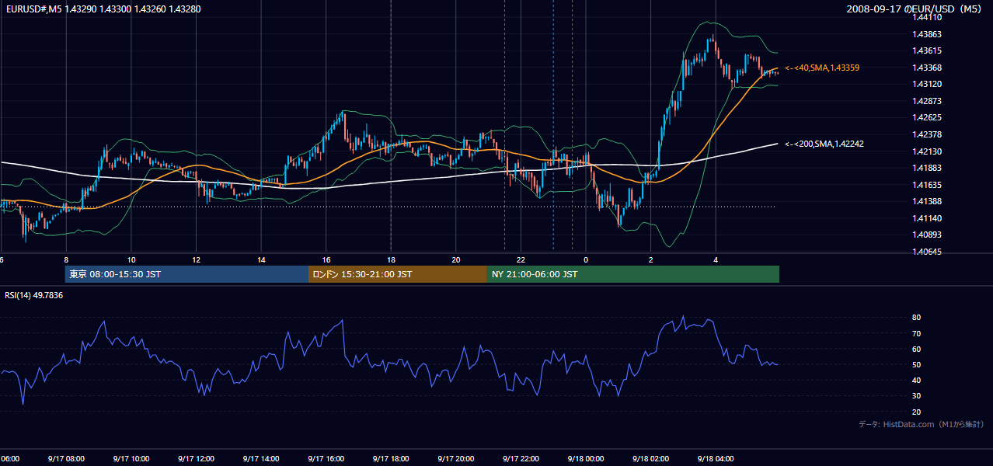Click the RSI(14) 49.7836 indicator label
This screenshot has width=993, height=466.
[34, 295]
